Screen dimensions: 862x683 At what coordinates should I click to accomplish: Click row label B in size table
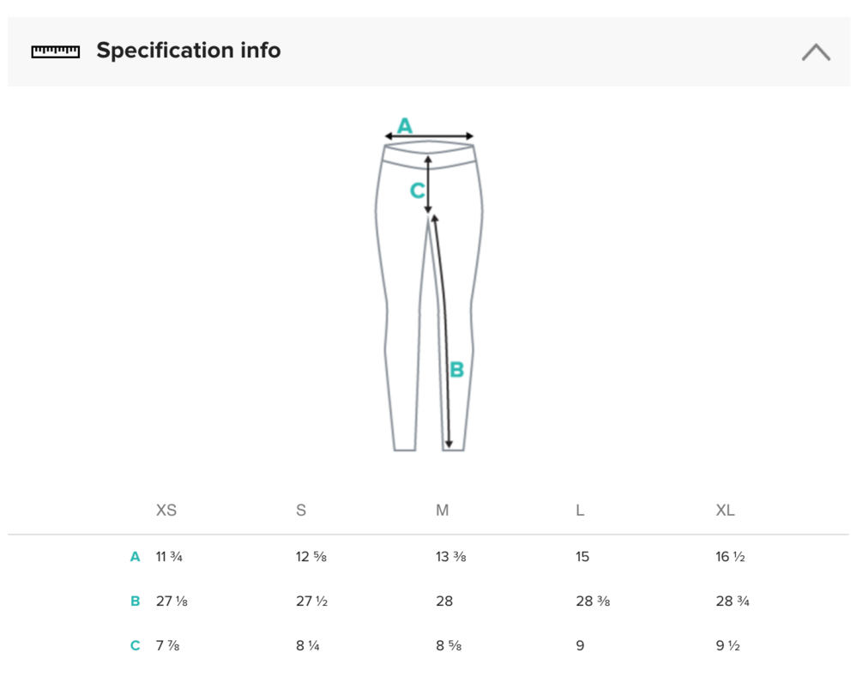tap(135, 601)
